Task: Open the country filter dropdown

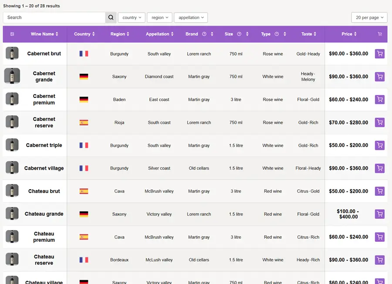Action: 132,17
